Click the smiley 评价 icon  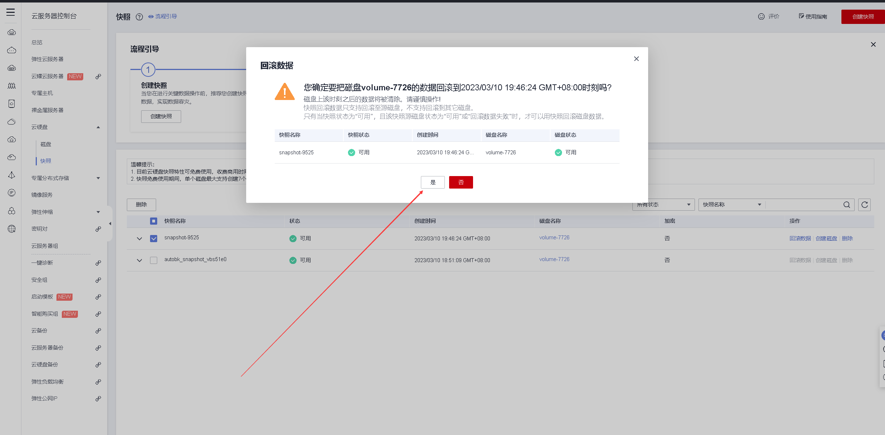(x=761, y=16)
